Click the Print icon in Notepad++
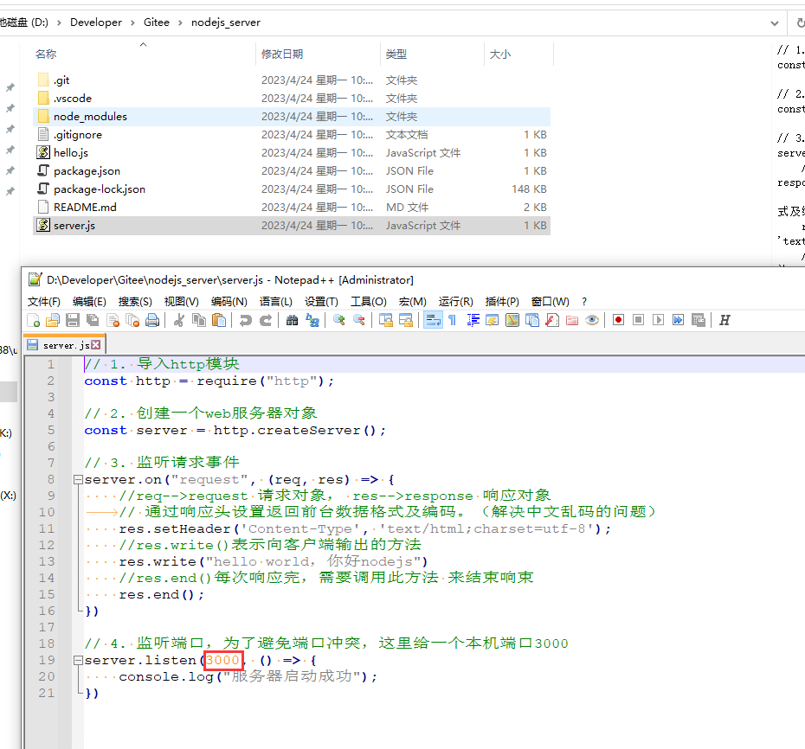The height and width of the screenshot is (749, 805). click(152, 320)
